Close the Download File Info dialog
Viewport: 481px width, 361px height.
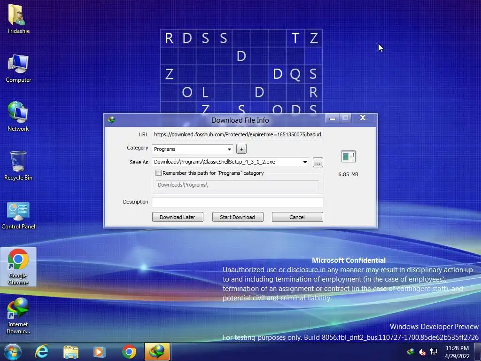[363, 118]
